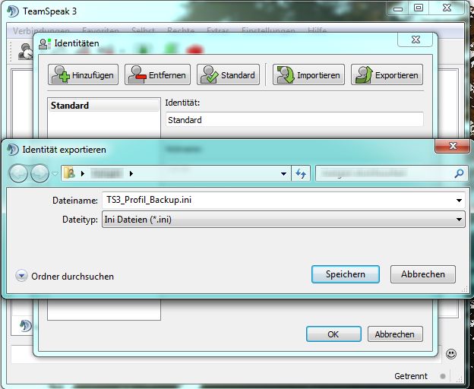Click the Dateiname text field
The height and width of the screenshot is (389, 474).
click(x=278, y=200)
